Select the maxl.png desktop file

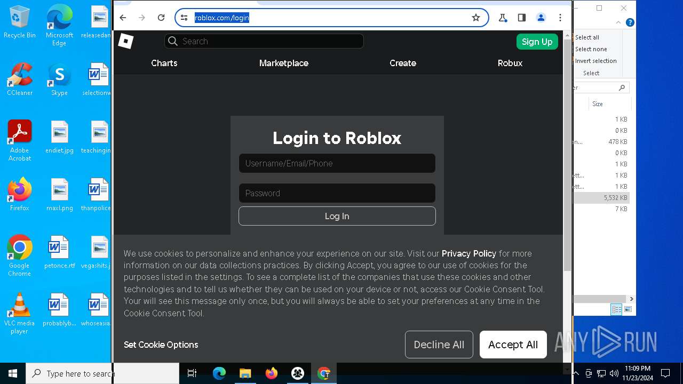pos(59,195)
